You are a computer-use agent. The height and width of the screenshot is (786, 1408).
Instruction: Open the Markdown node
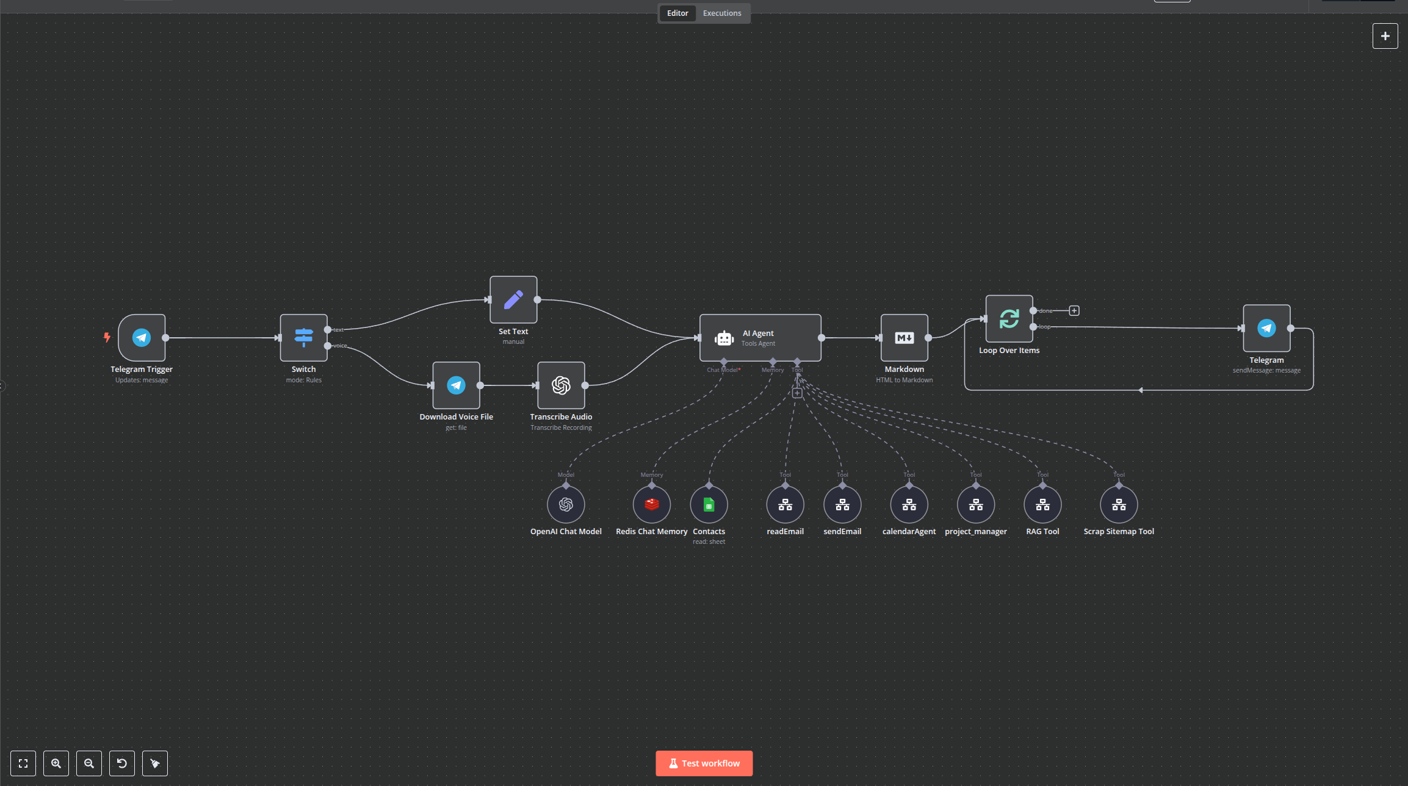(904, 337)
